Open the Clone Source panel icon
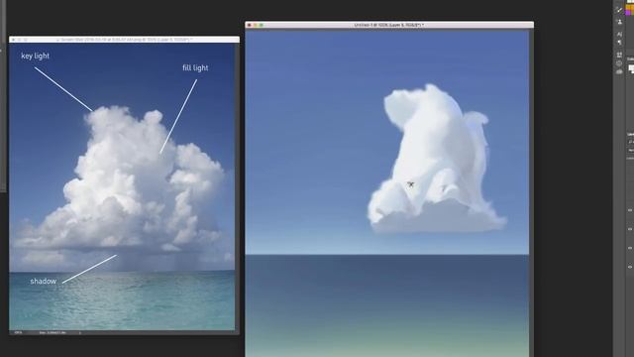The width and height of the screenshot is (634, 357). 619,22
